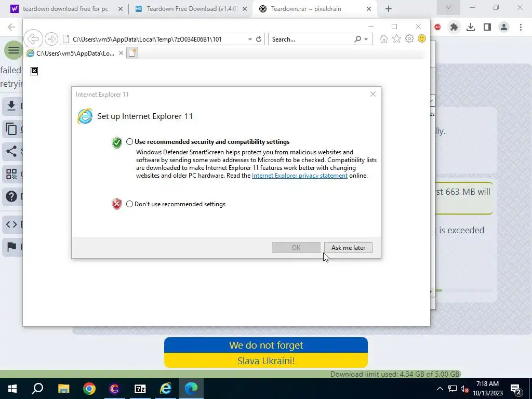This screenshot has height=399, width=532.
Task: Open the Chrome downloads icon
Action: (471, 27)
